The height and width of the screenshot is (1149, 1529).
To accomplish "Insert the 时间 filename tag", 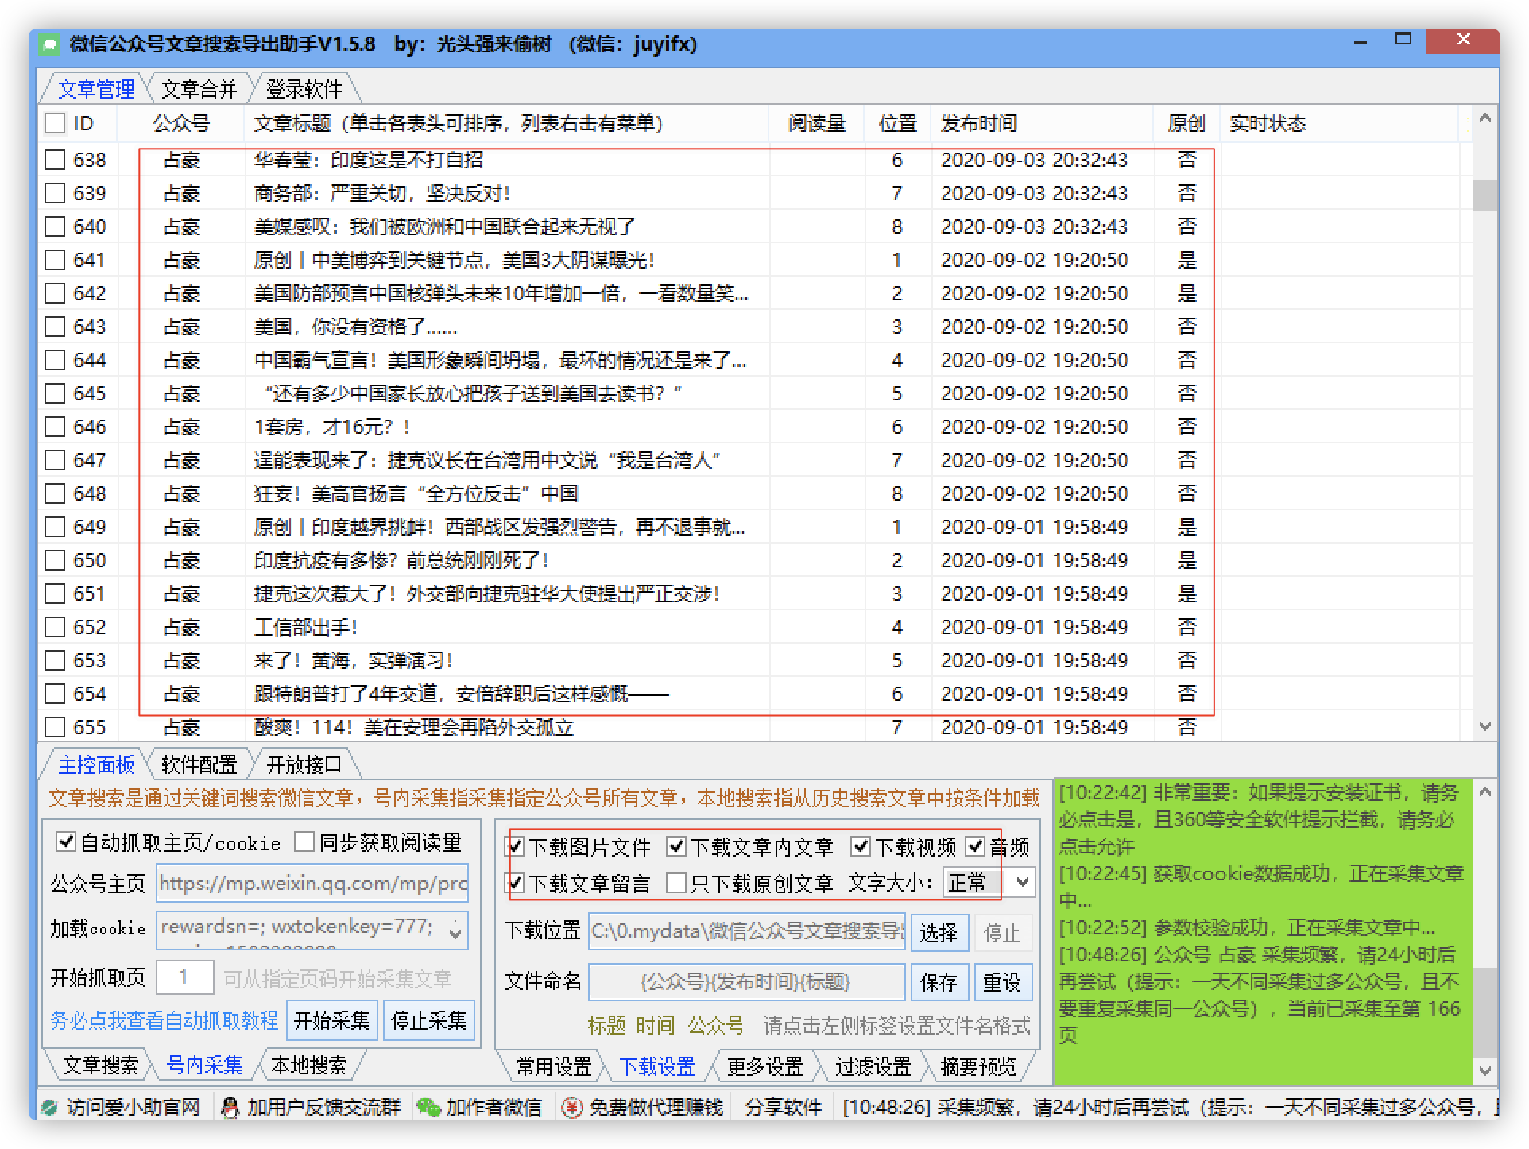I will (x=655, y=1025).
